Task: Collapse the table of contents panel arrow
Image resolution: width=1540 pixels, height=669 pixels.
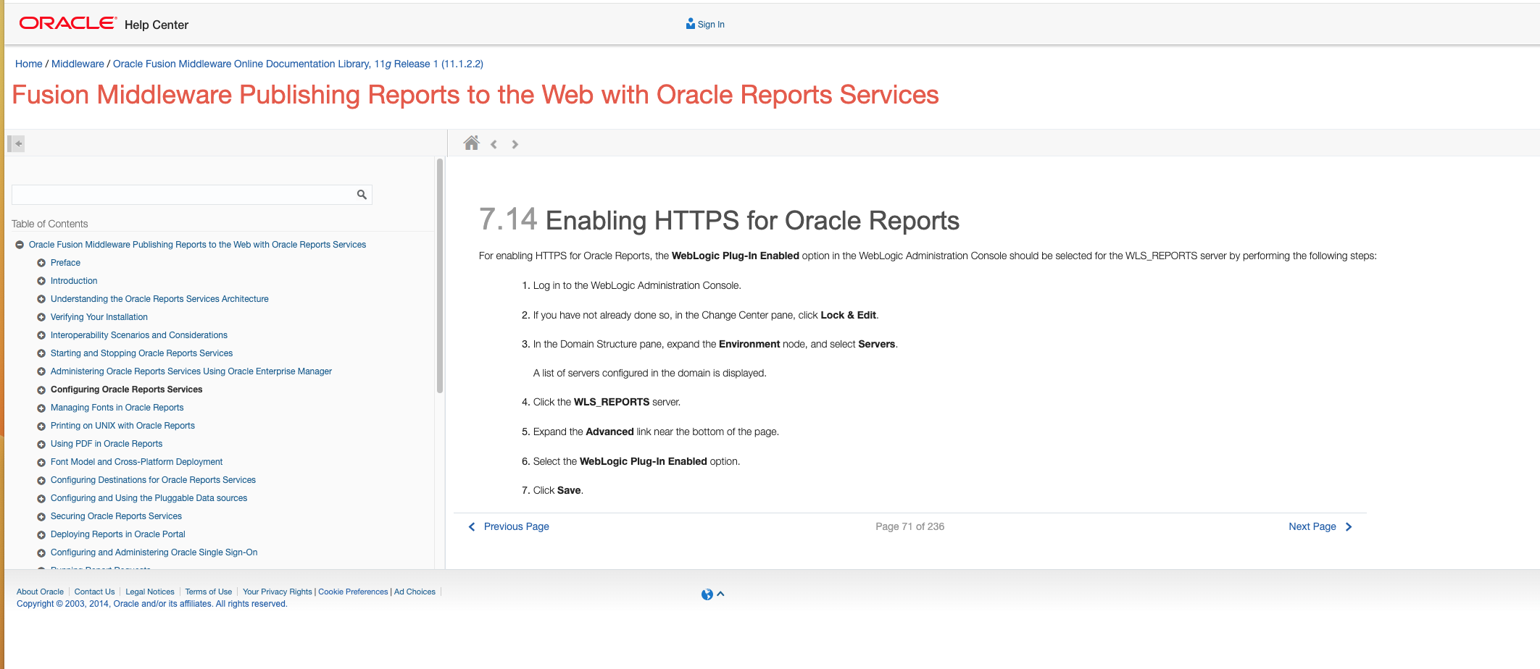Action: (x=17, y=143)
